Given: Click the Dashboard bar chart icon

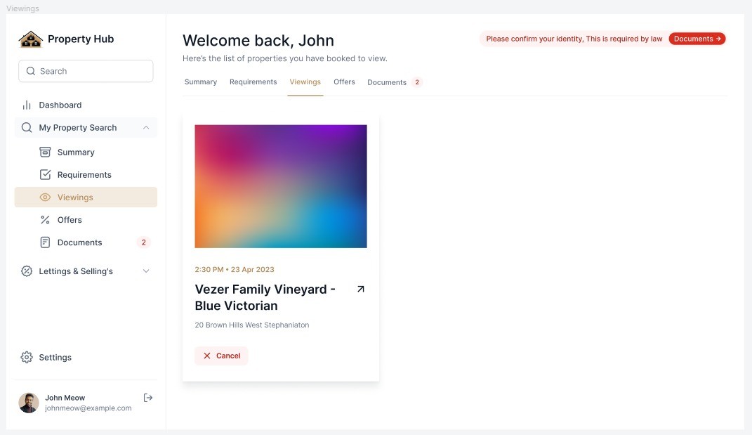Looking at the screenshot, I should pyautogui.click(x=27, y=105).
